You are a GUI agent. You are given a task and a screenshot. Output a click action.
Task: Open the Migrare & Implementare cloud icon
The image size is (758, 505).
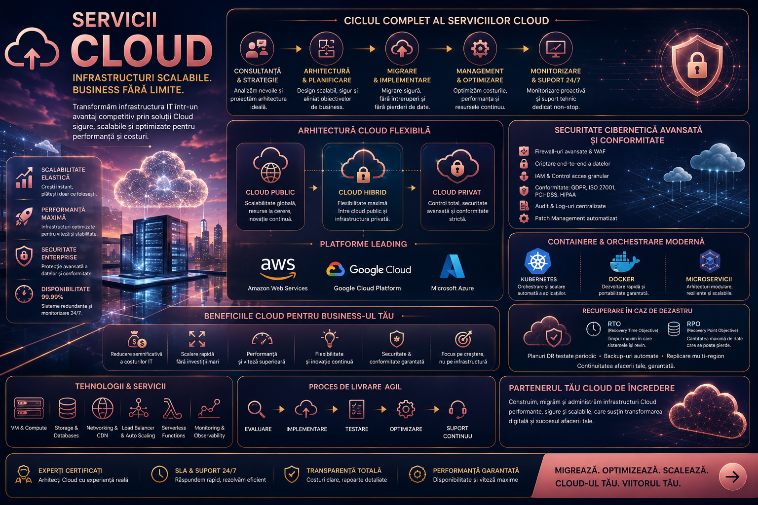(402, 48)
